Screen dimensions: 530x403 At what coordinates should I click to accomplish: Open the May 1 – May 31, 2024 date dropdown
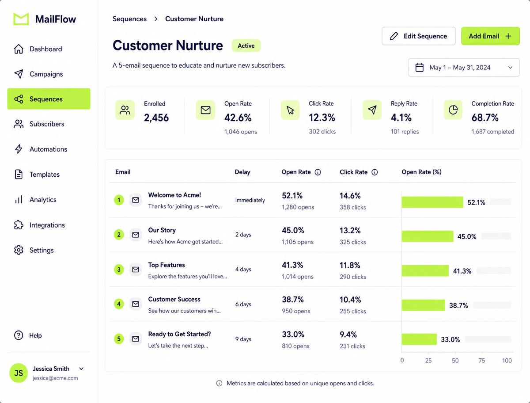coord(464,68)
